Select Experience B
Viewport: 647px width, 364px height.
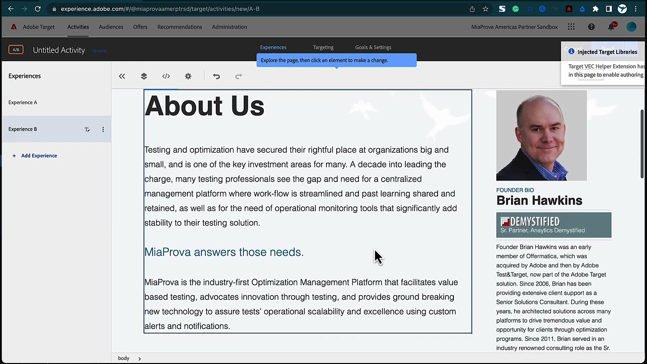click(x=56, y=129)
